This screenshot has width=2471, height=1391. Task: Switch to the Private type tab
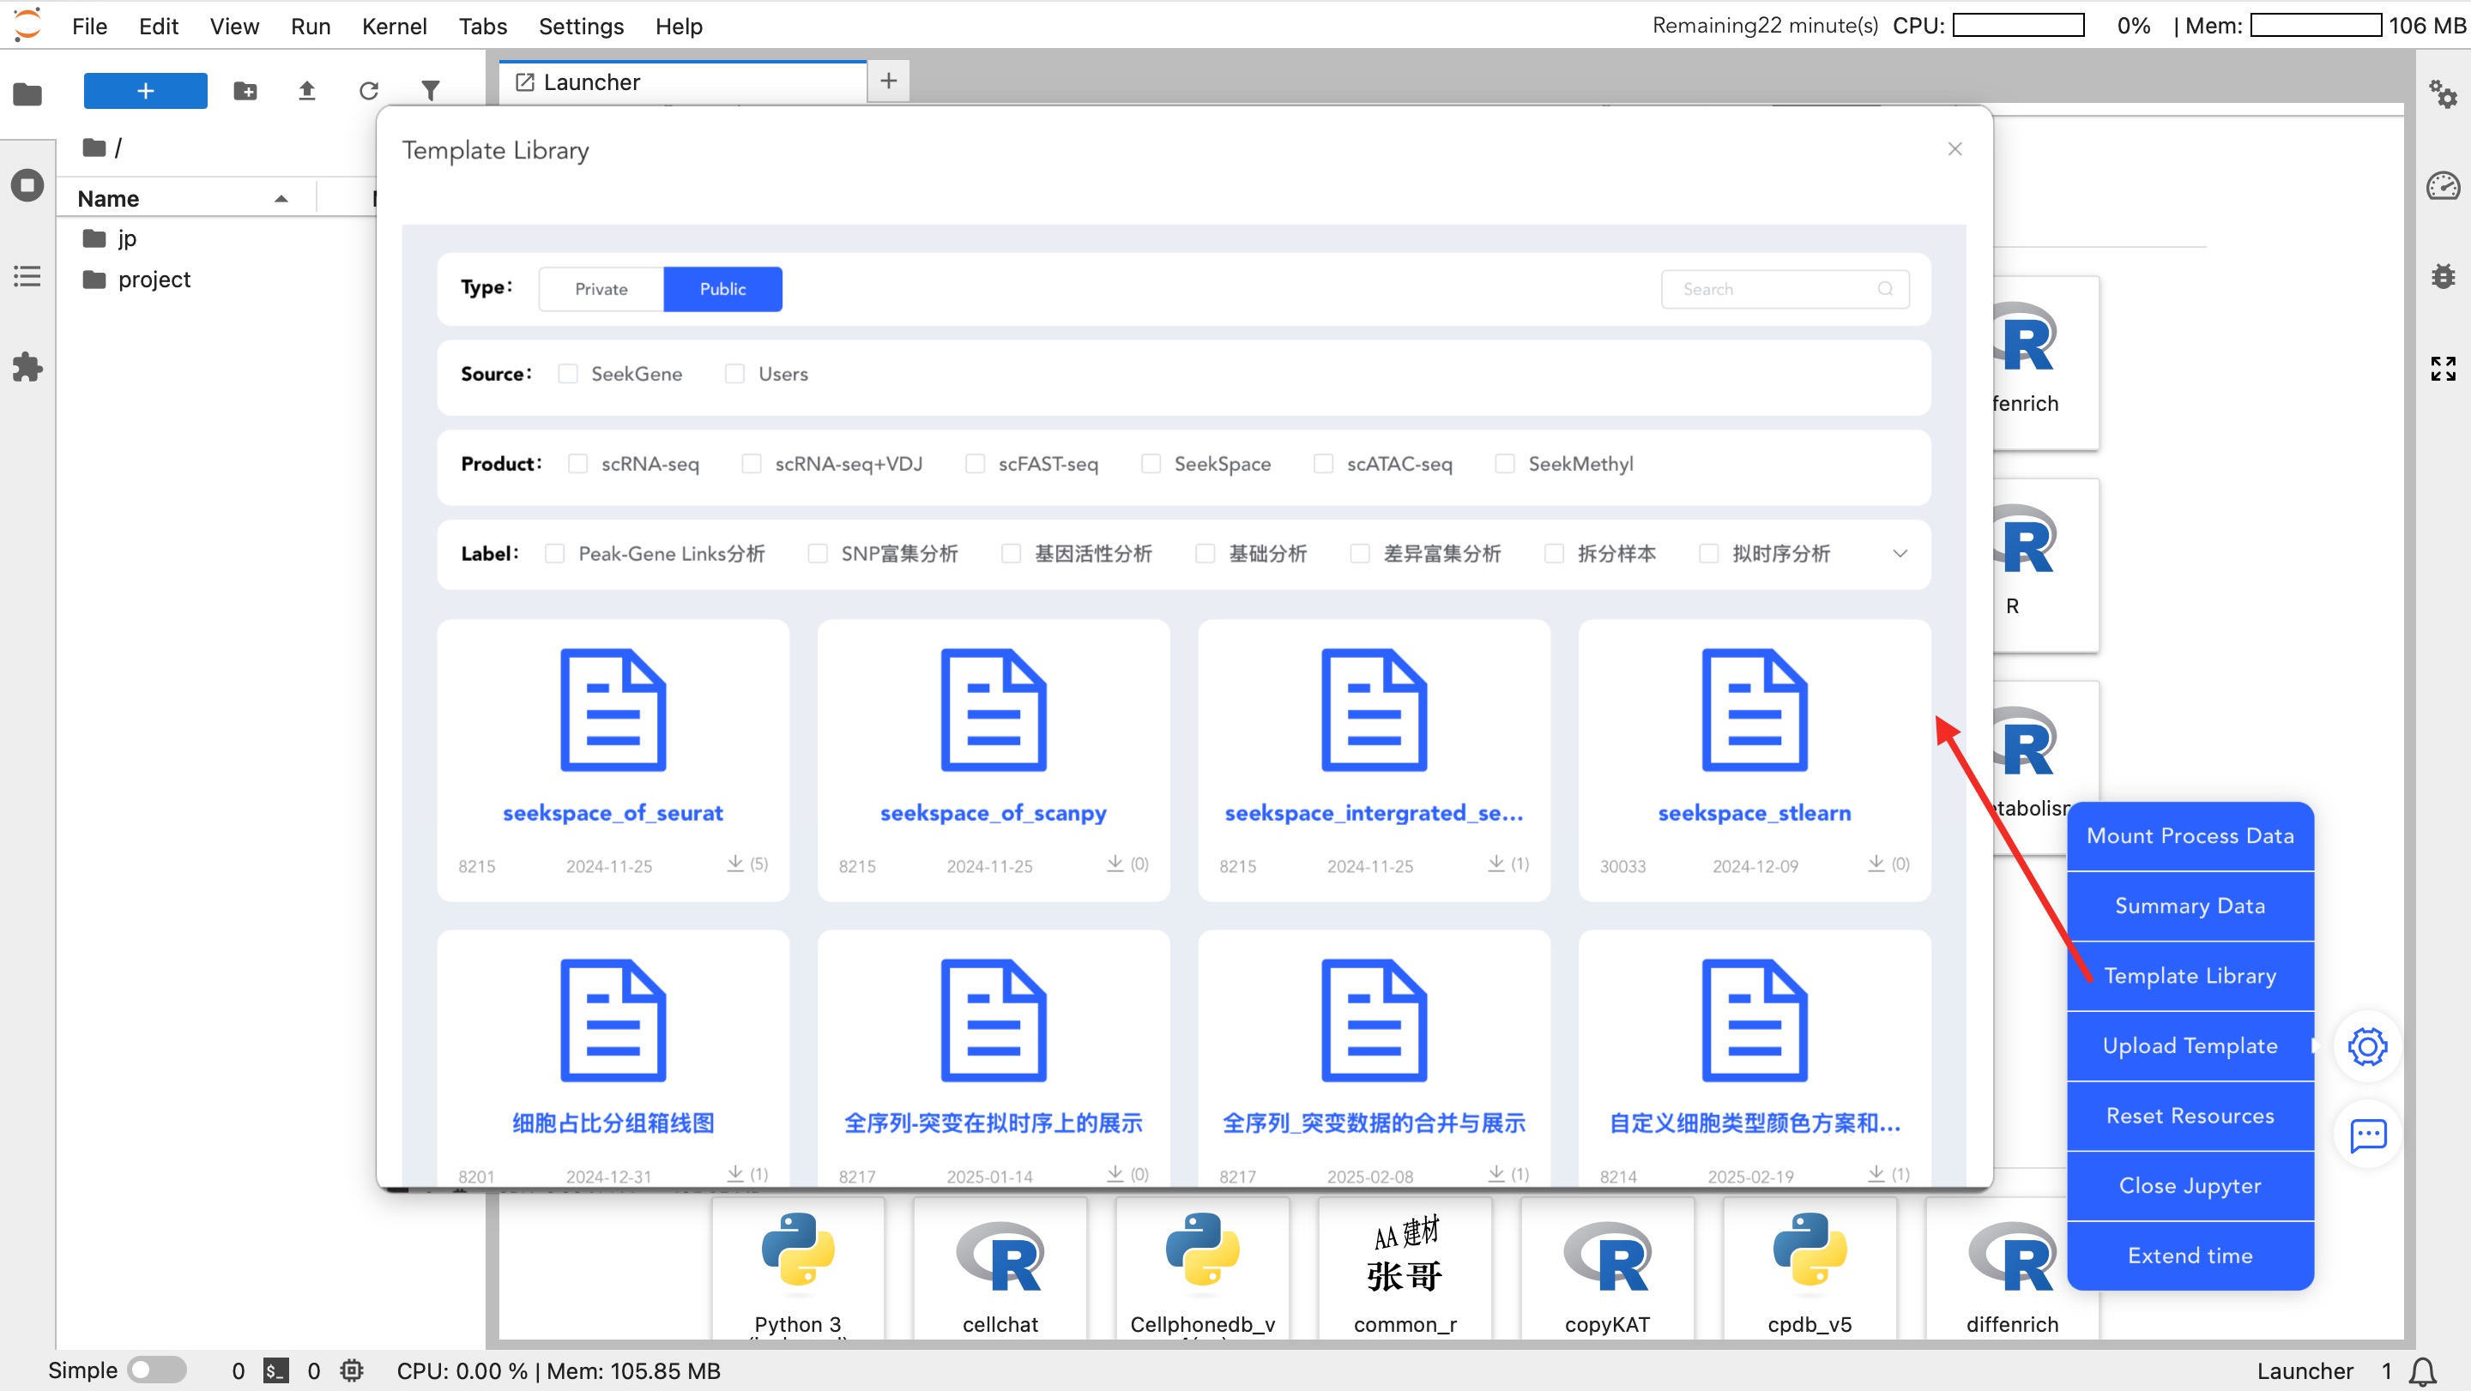601,290
